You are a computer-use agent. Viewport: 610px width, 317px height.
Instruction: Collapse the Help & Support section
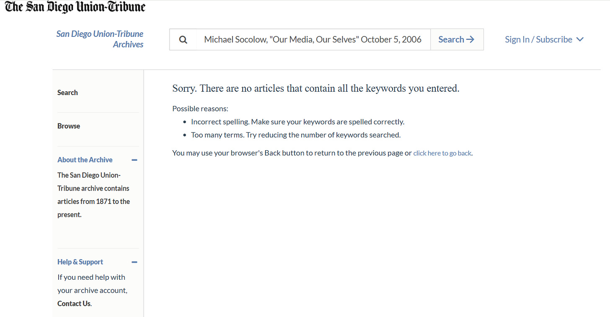(x=134, y=262)
